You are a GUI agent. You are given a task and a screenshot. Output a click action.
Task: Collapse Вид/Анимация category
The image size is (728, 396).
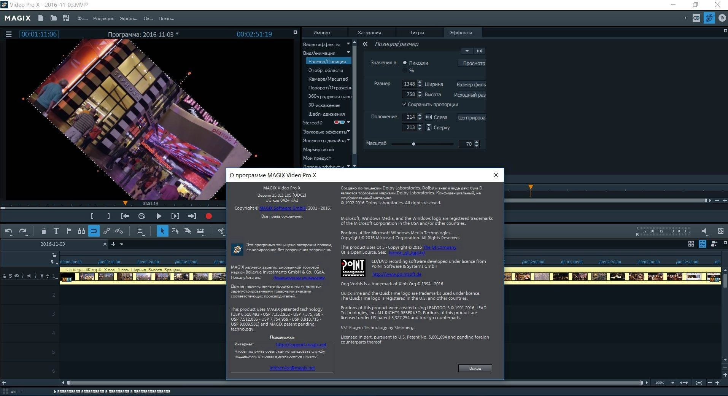348,52
